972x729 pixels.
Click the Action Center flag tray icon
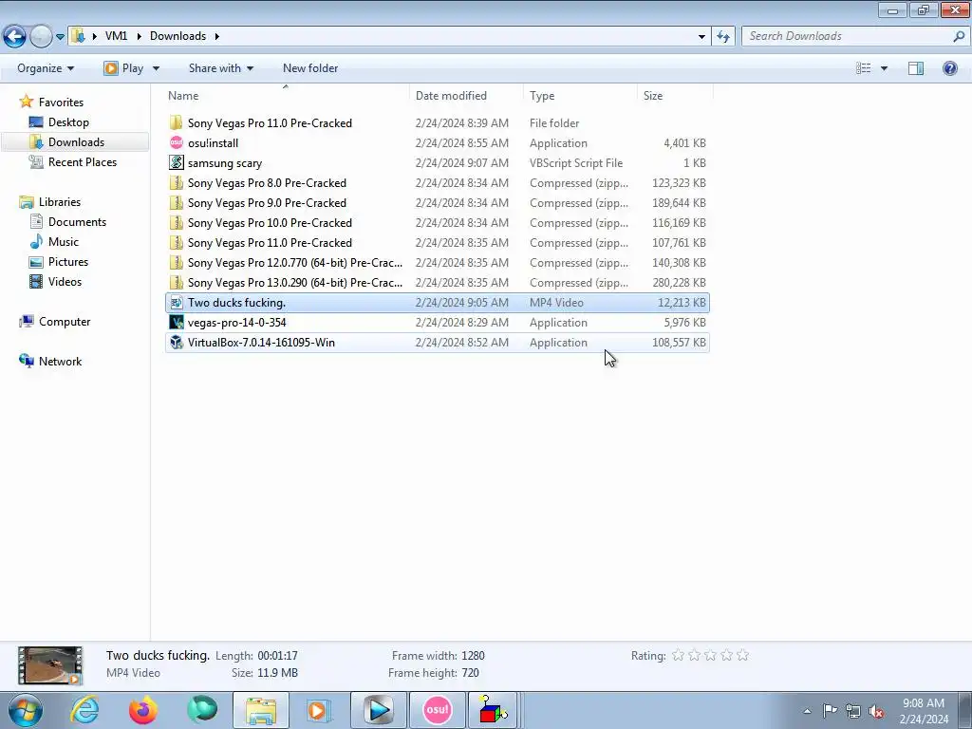click(x=830, y=711)
